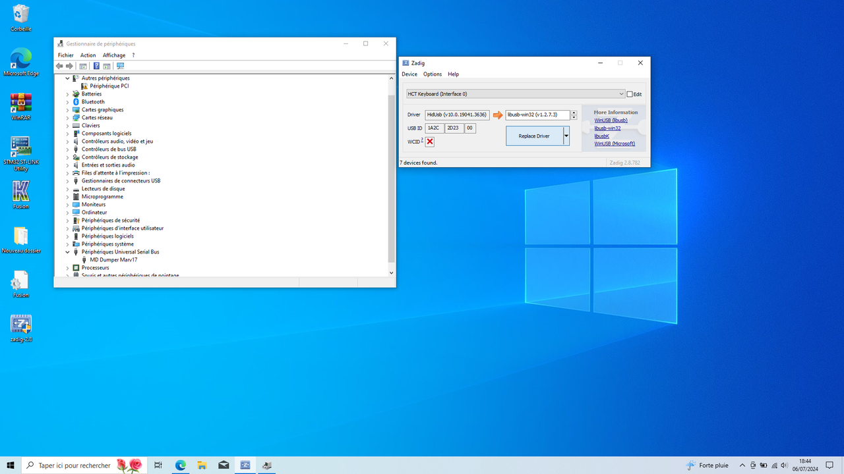Select the Fusion K-logo desktop icon
Image resolution: width=844 pixels, height=474 pixels.
pyautogui.click(x=20, y=195)
